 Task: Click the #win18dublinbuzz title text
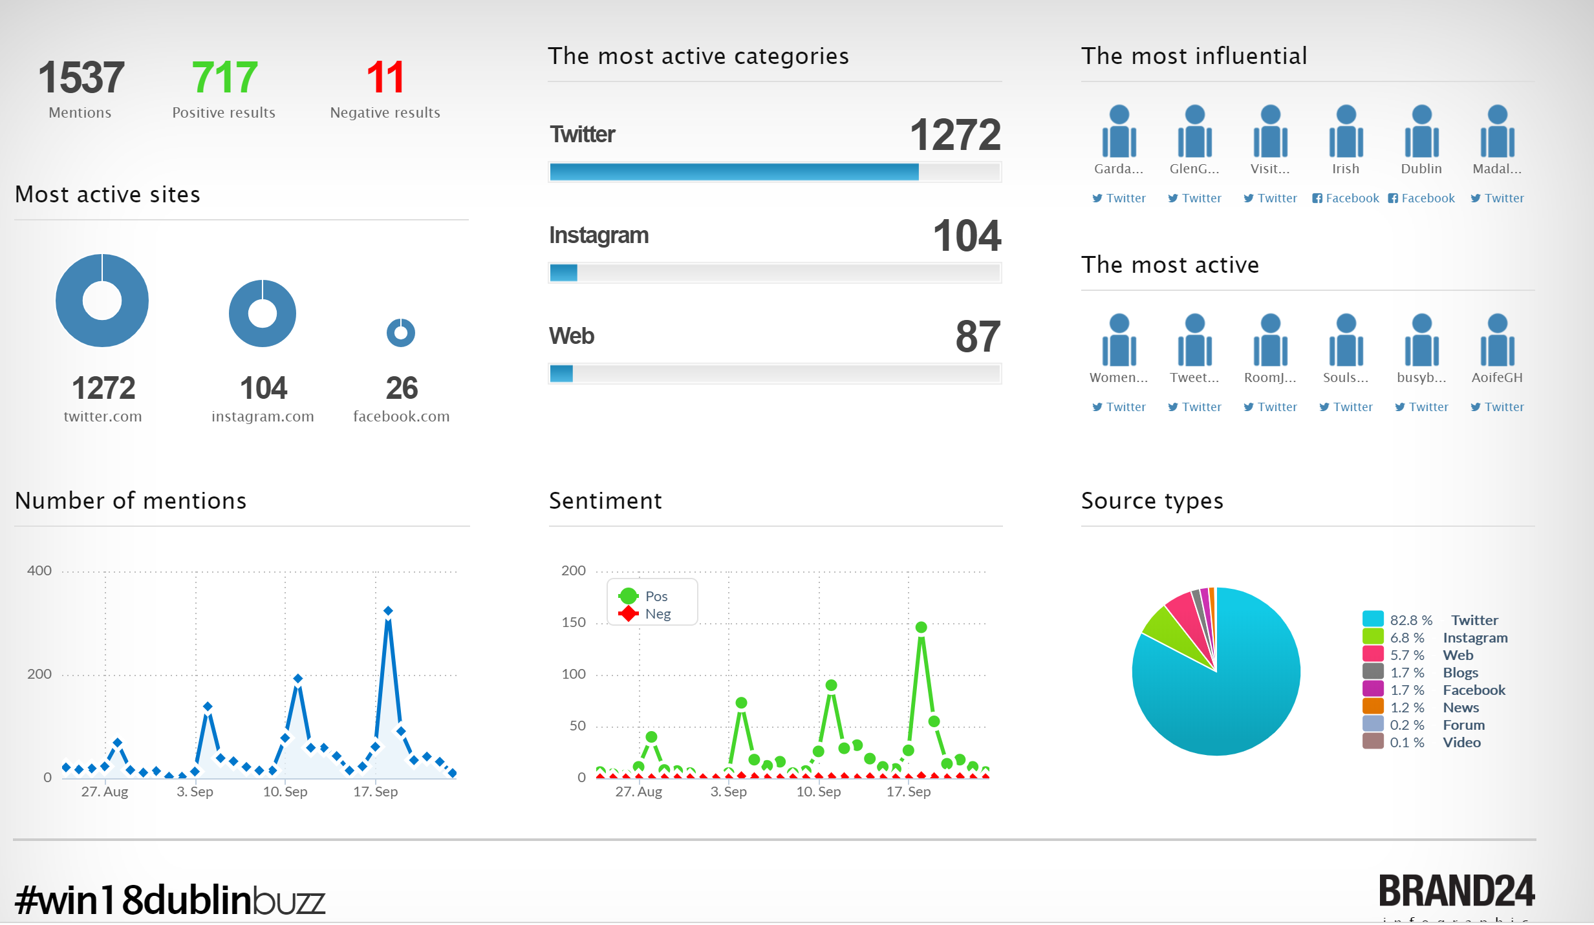click(x=170, y=899)
